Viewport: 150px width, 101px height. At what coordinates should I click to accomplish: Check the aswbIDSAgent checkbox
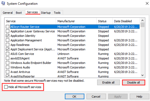point(8,58)
